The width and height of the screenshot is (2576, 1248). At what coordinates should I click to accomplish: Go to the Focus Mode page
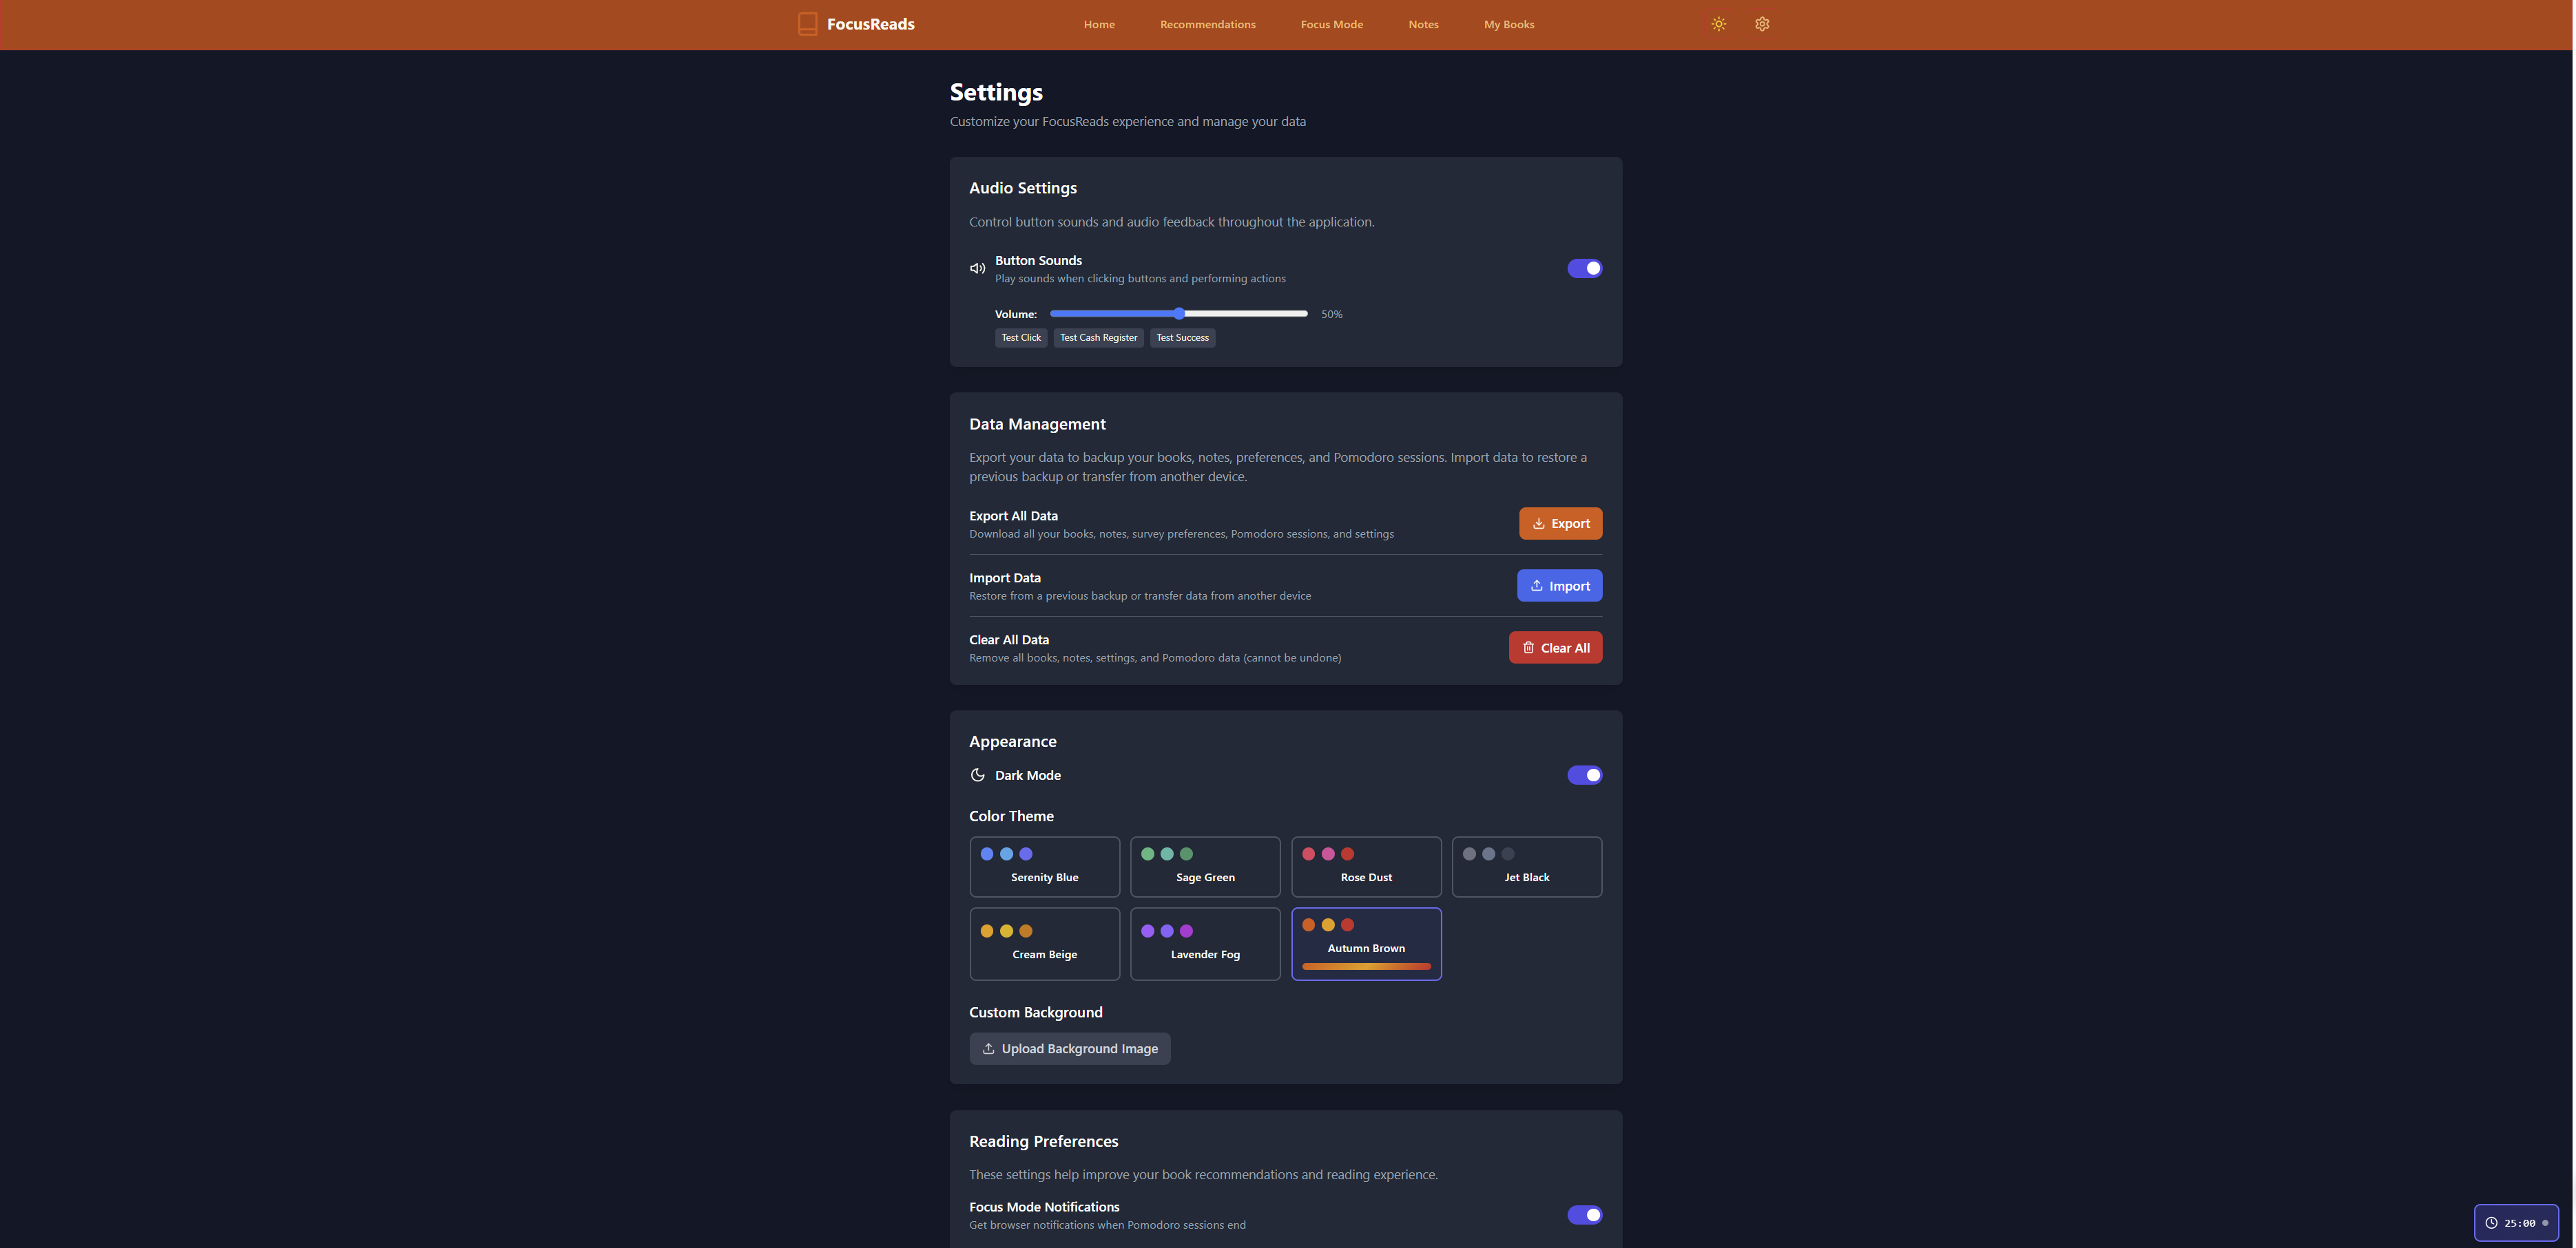pyautogui.click(x=1331, y=25)
